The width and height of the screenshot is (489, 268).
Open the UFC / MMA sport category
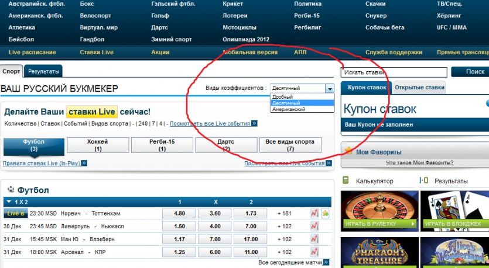452,27
